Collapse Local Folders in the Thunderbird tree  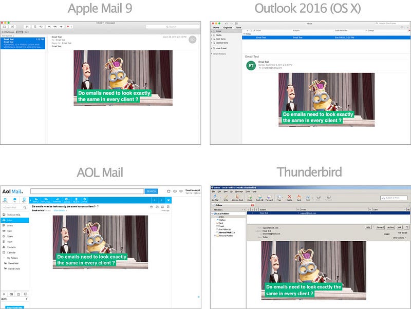click(212, 214)
